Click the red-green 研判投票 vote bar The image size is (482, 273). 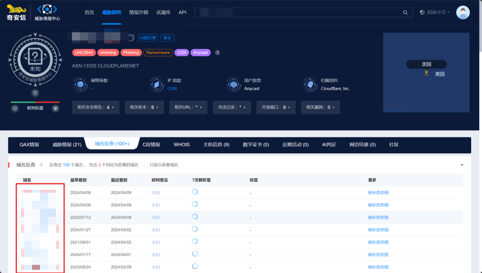pyautogui.click(x=35, y=102)
